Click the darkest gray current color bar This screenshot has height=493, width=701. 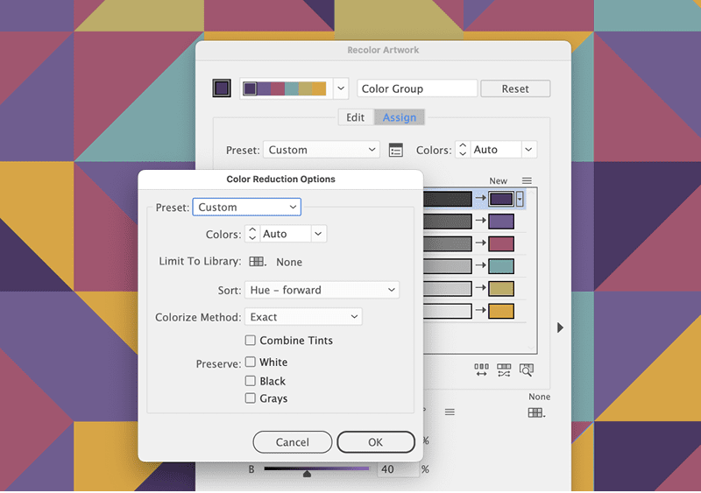coord(448,199)
